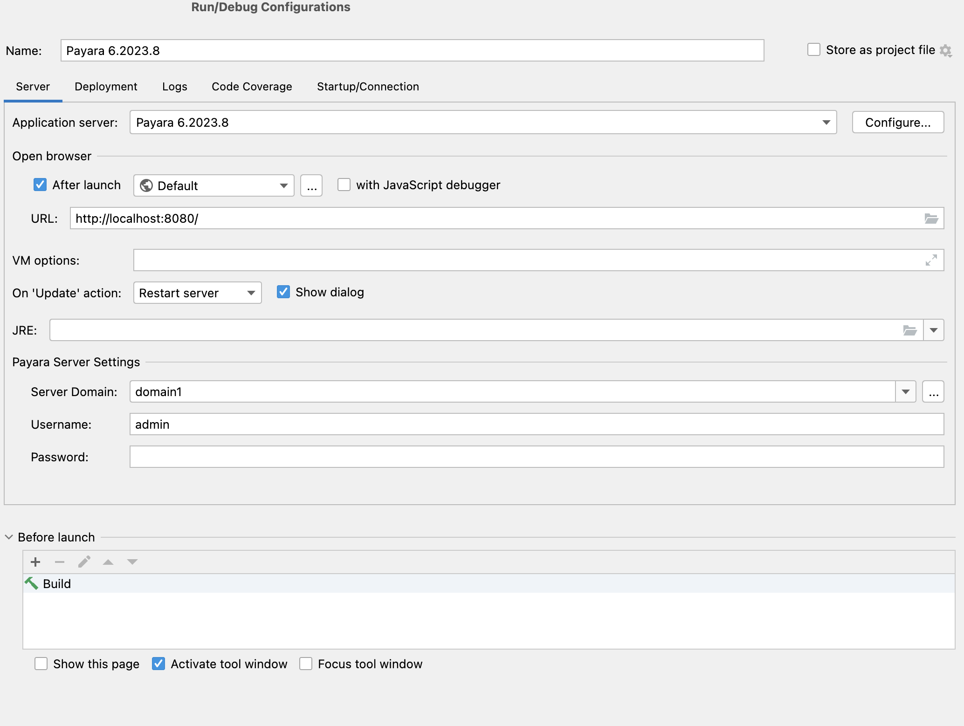The height and width of the screenshot is (726, 964).
Task: Click the expand icon in VM options field
Action: click(931, 260)
